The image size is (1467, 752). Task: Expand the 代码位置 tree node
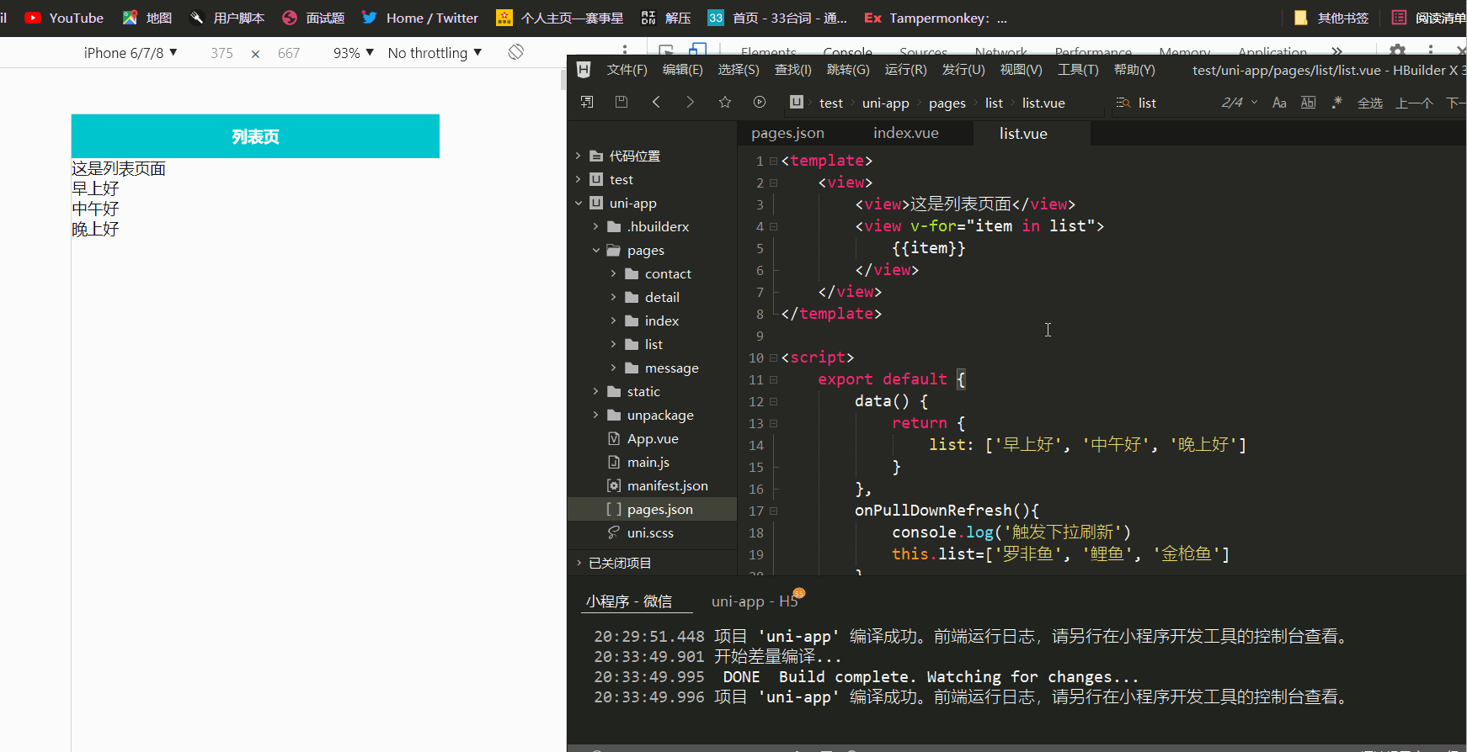[x=579, y=156]
